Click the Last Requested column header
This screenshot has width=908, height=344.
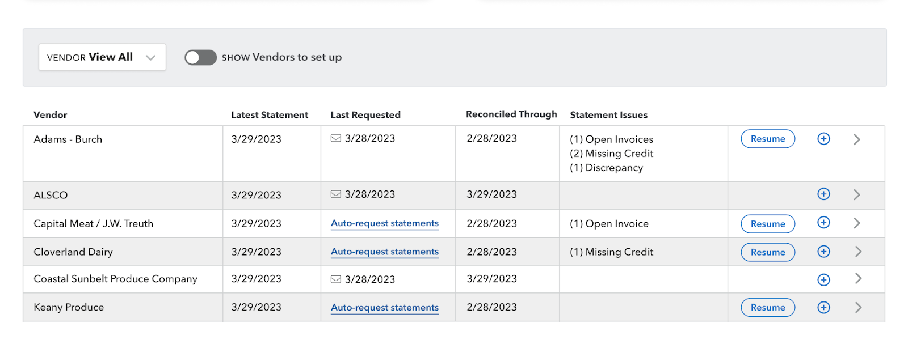[x=365, y=115]
